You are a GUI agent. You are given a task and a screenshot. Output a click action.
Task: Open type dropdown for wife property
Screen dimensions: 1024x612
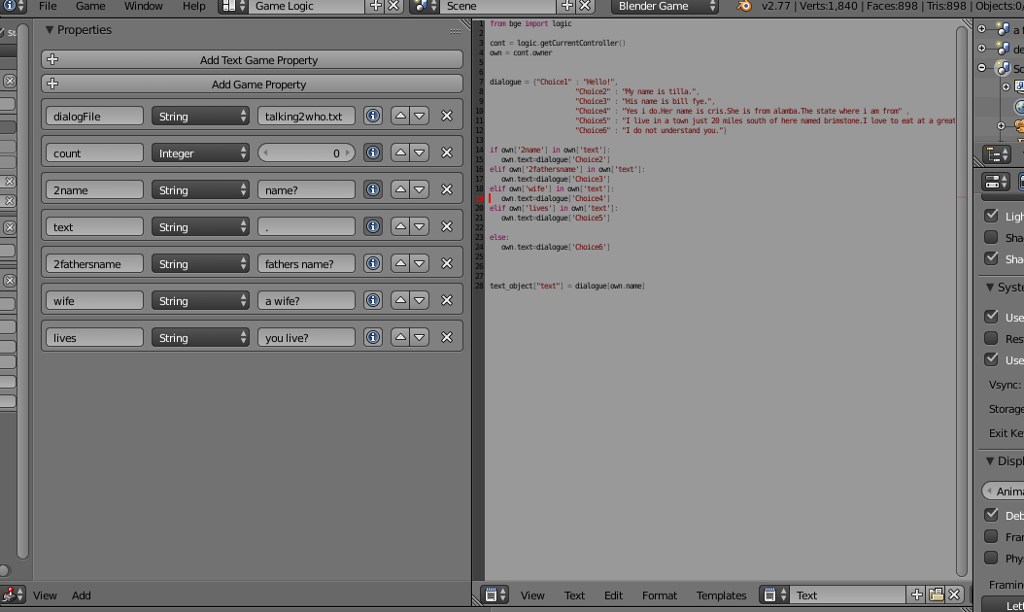[x=200, y=300]
